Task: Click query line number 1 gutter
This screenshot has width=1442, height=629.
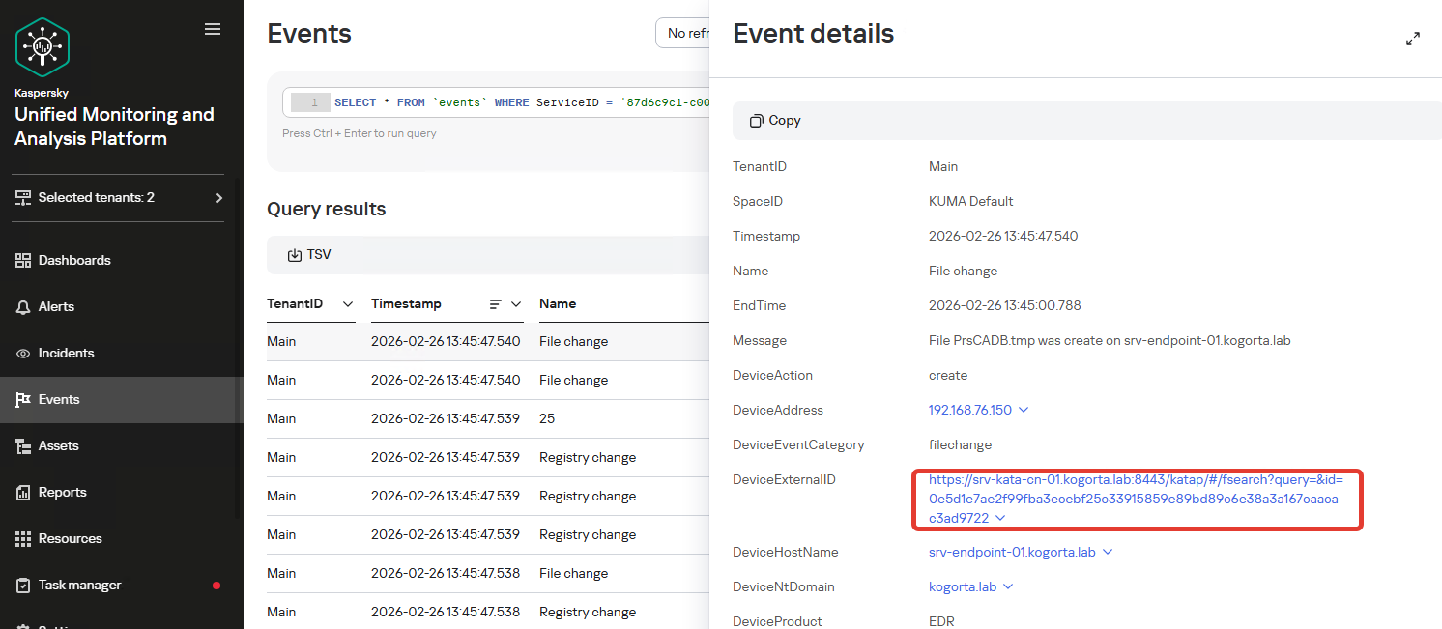Action: tap(310, 102)
